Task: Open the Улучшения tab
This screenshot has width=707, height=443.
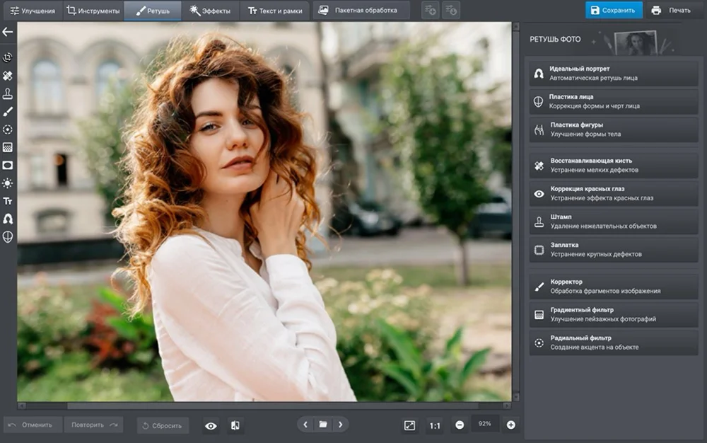Action: pyautogui.click(x=30, y=11)
